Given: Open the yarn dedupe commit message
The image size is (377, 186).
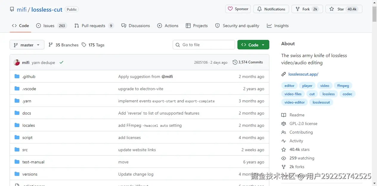Looking at the screenshot, I should point(43,62).
